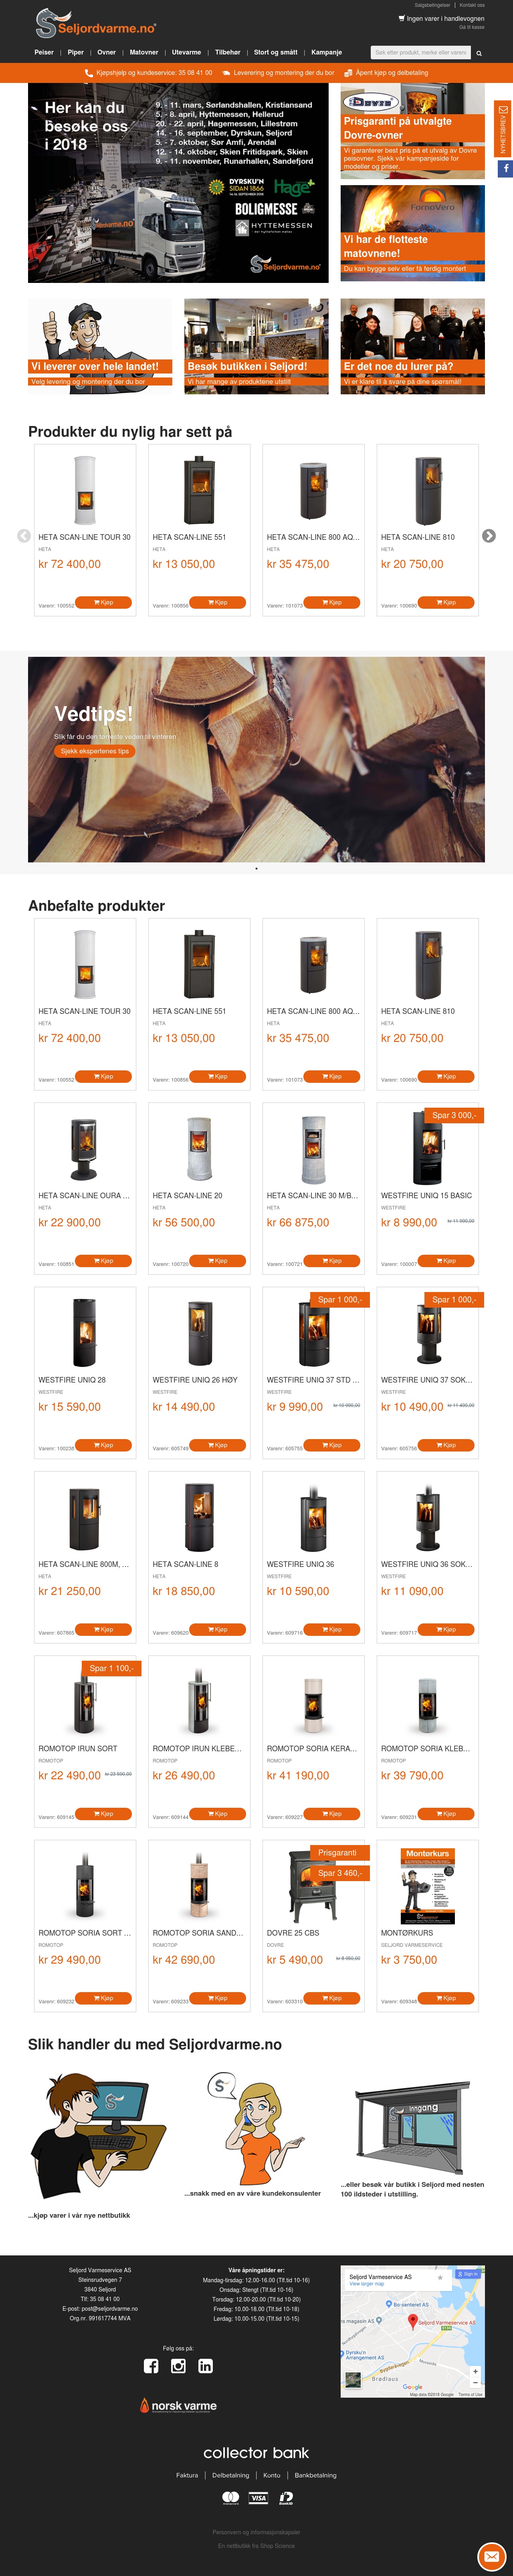Viewport: 513px width, 2576px height.
Task: Open the DOVRE 25 CBS product thumbnail
Action: (x=313, y=1885)
